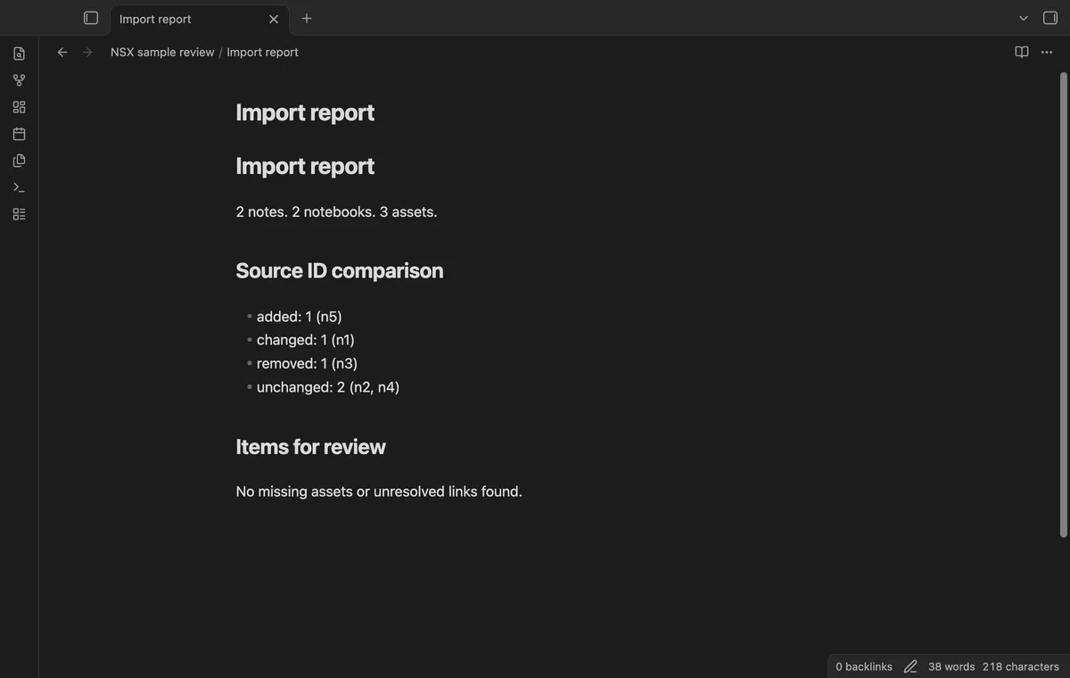Open a new tab with plus
Image resolution: width=1070 pixels, height=678 pixels.
coord(307,18)
